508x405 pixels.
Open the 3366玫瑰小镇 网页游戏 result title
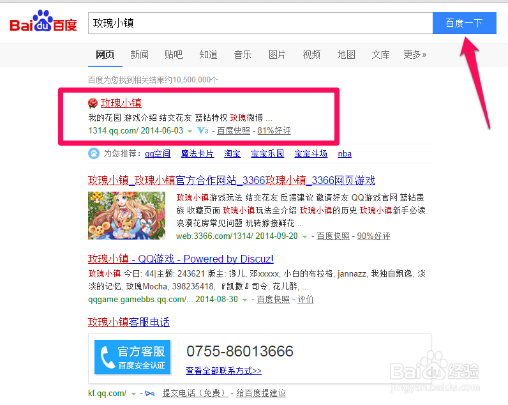(x=231, y=180)
